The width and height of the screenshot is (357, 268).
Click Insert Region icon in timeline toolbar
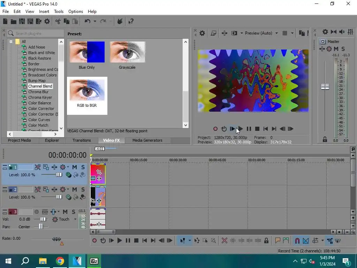(x=286, y=240)
